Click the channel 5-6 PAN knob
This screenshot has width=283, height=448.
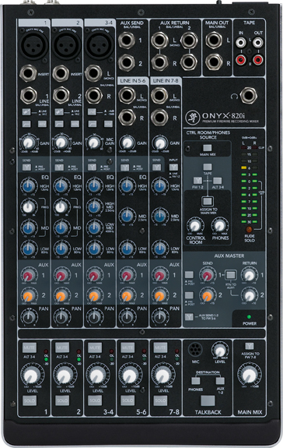click(127, 316)
